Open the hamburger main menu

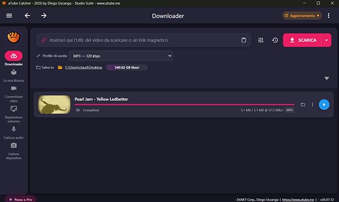click(9, 16)
